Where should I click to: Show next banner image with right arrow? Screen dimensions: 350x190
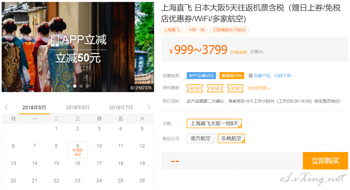149,47
